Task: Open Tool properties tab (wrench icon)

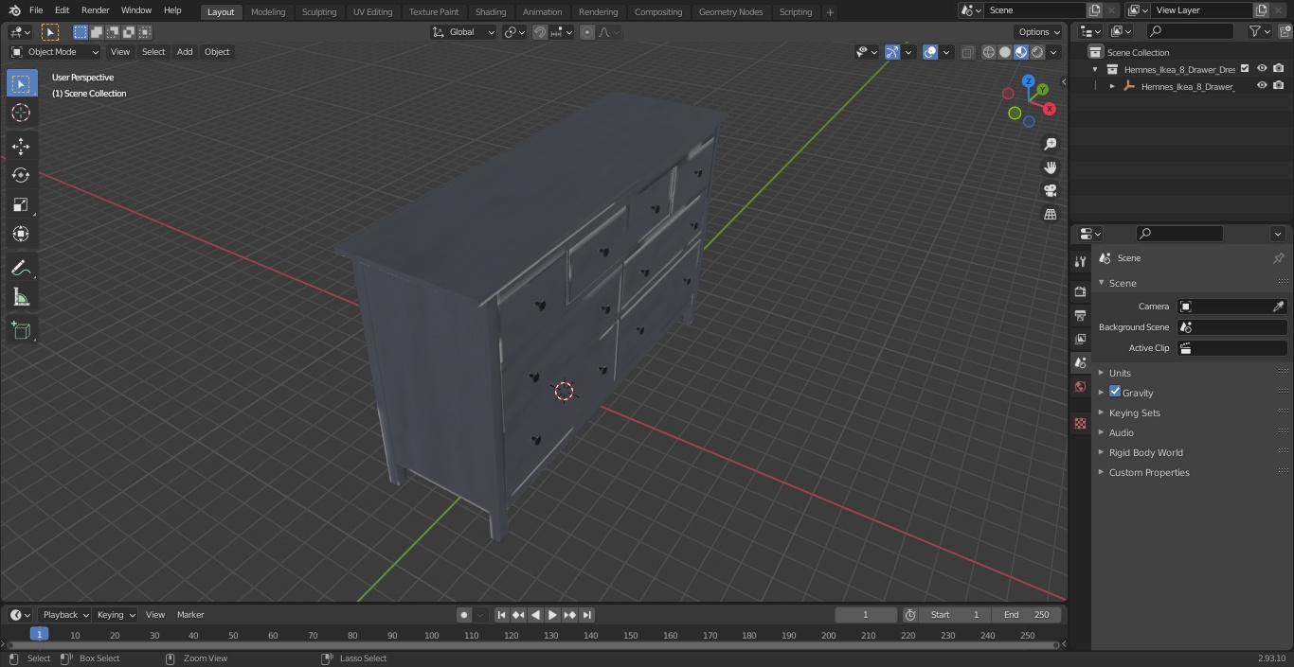Action: [x=1080, y=261]
